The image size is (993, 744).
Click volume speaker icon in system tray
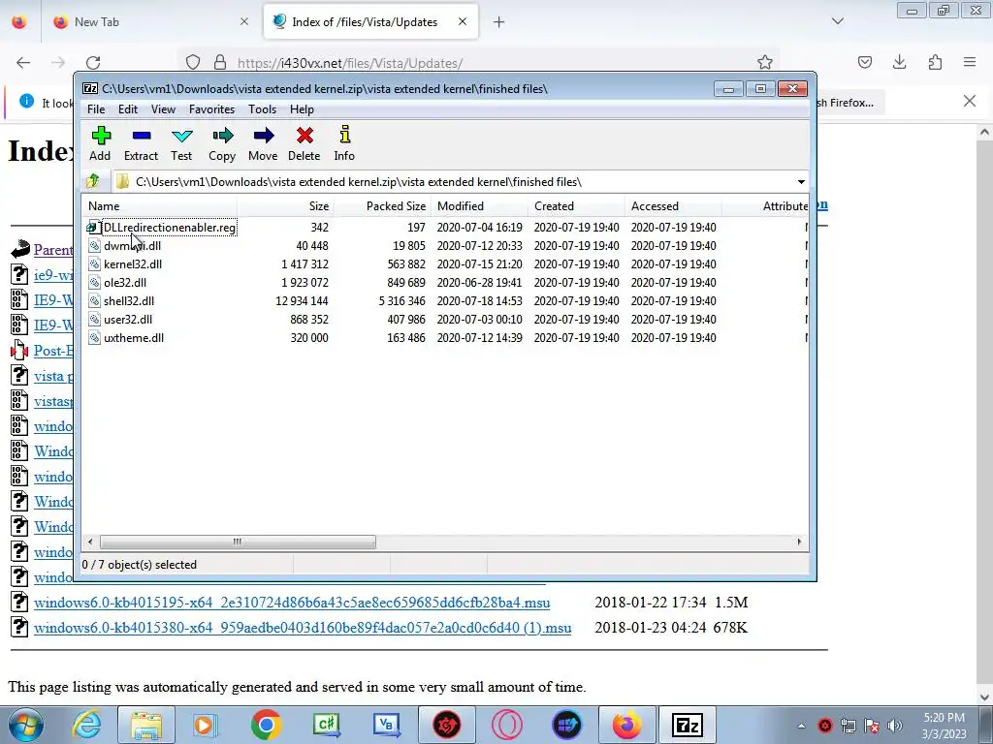(x=895, y=726)
